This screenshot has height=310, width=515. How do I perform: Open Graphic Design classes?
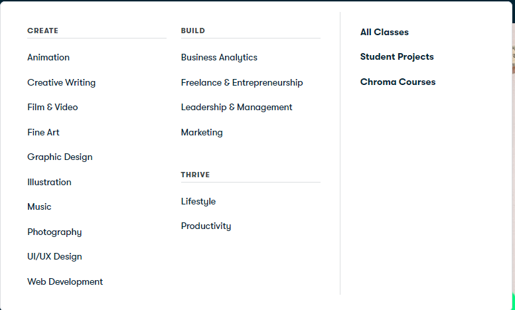pos(60,157)
